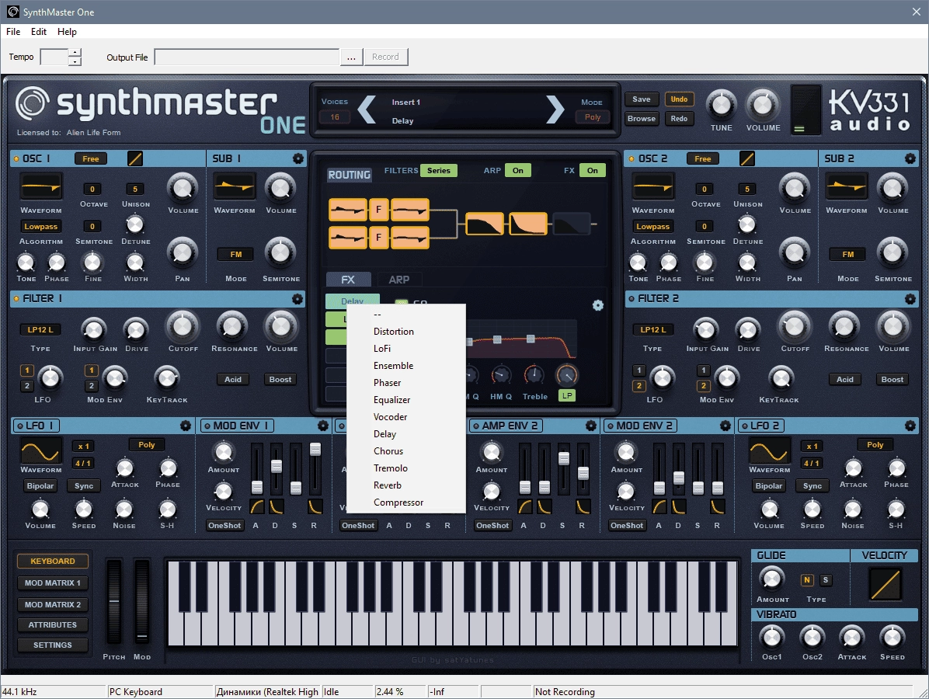
Task: Open MOD MATRIX 1 page
Action: pos(53,583)
